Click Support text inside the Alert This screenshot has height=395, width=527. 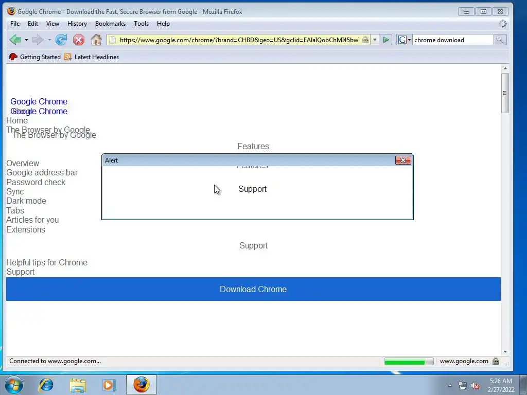click(x=252, y=189)
